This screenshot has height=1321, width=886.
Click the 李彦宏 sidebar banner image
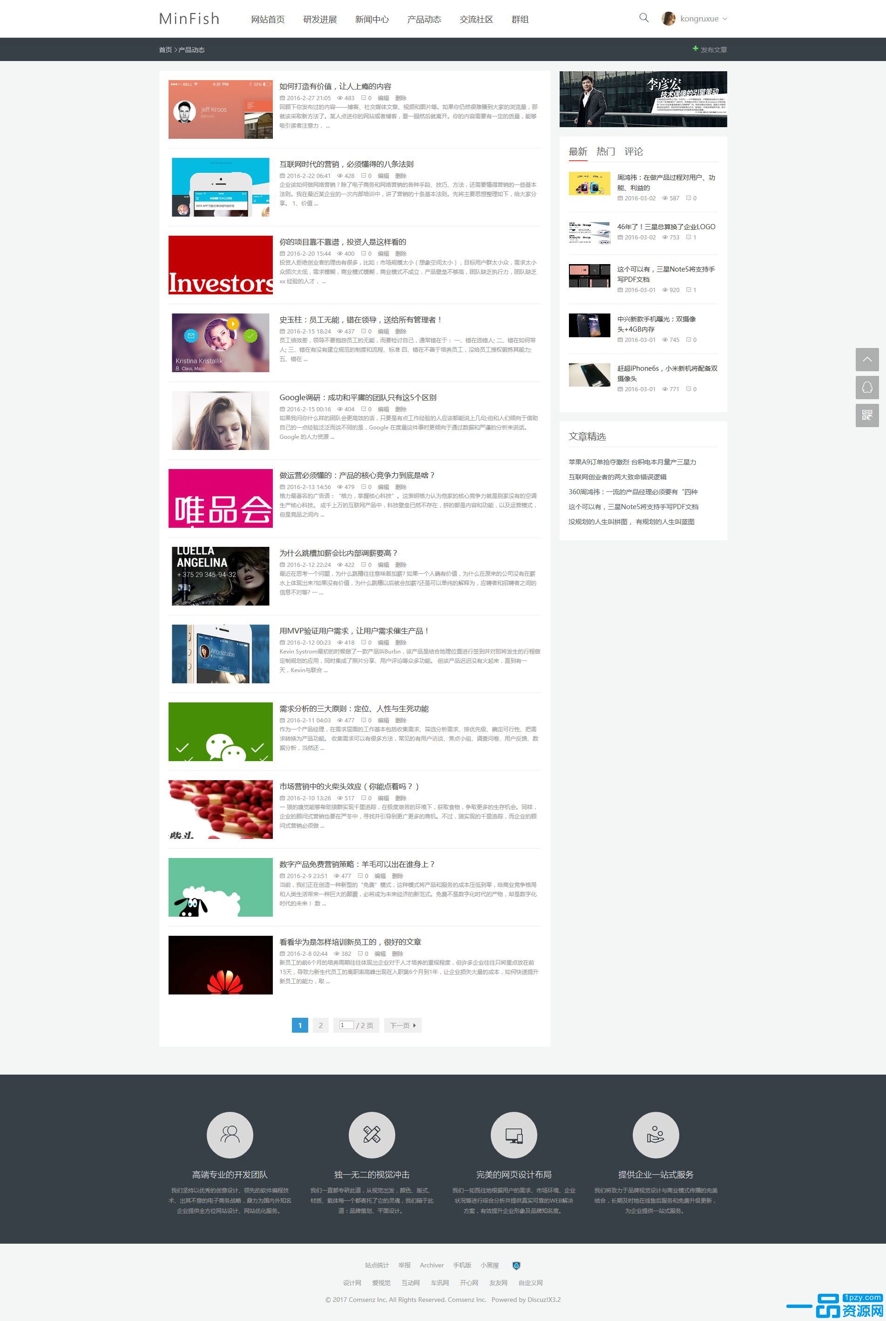[643, 99]
